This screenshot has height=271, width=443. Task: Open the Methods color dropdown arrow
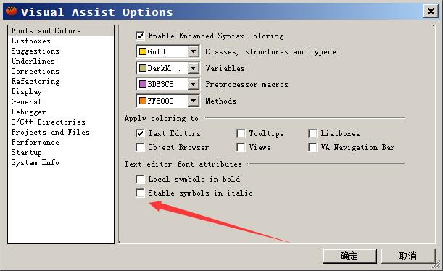[x=194, y=101]
